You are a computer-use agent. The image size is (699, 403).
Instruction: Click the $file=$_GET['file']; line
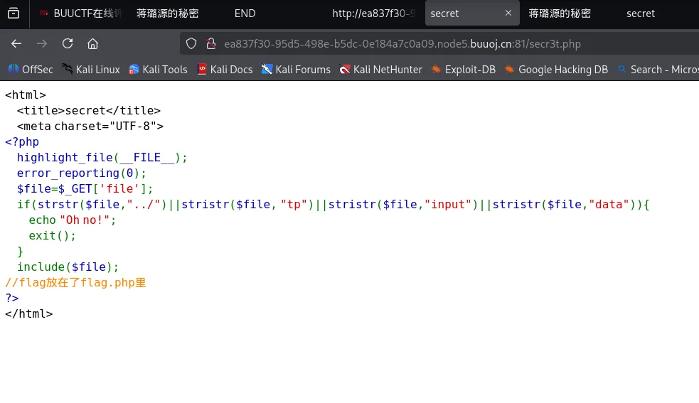point(85,188)
